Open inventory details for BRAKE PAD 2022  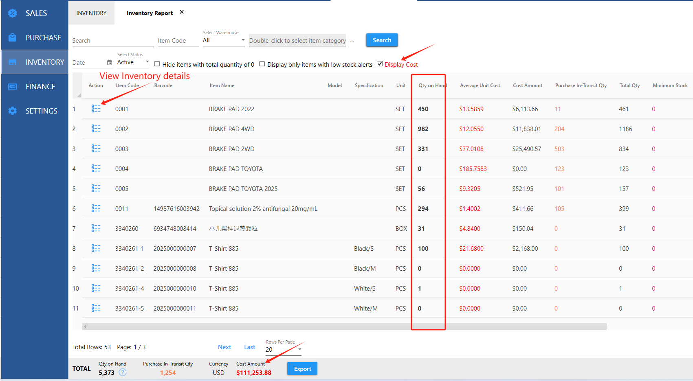96,109
